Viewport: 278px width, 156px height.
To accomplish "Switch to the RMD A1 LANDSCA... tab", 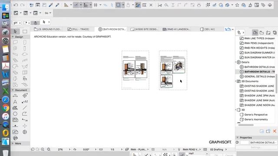I will coord(176,29).
